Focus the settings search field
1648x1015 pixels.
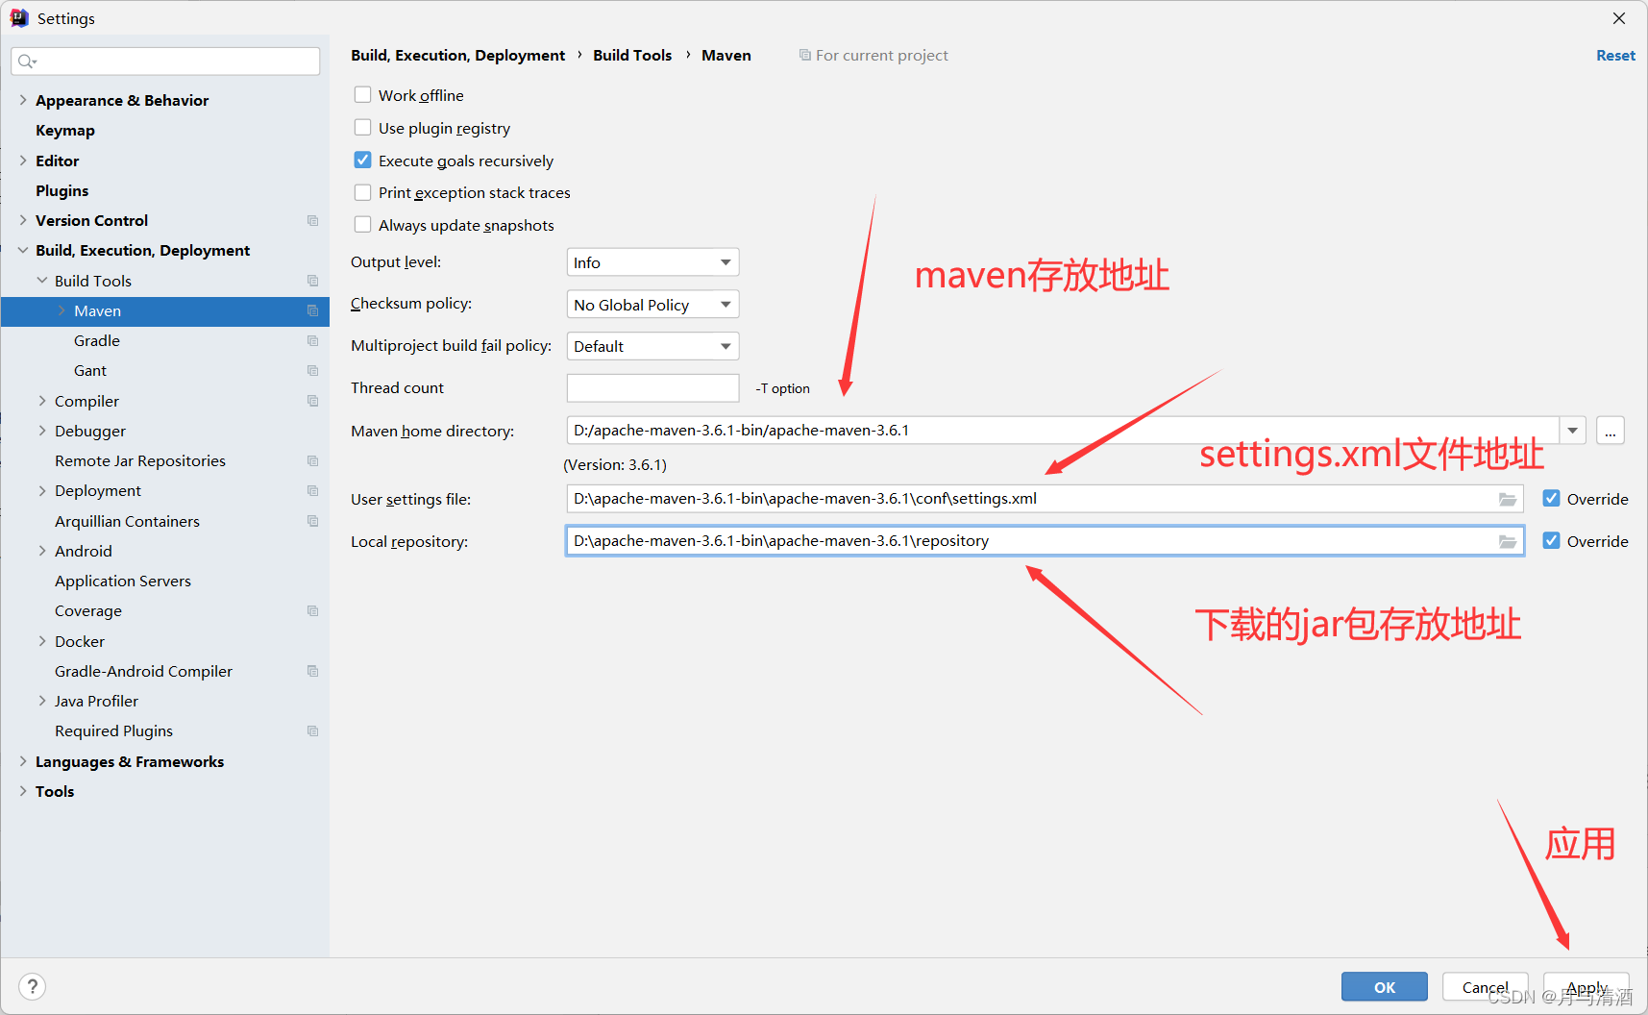[165, 62]
